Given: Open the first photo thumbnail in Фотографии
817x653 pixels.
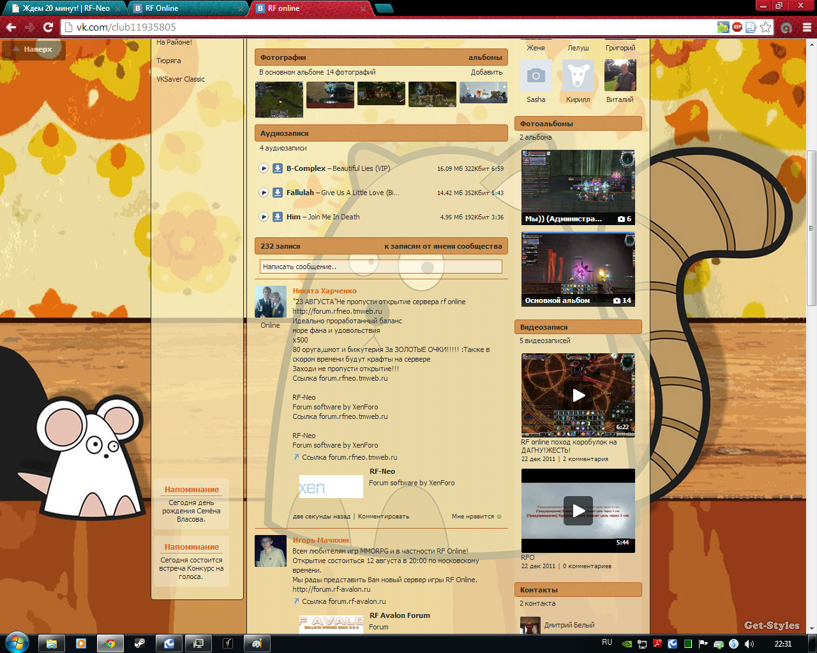Looking at the screenshot, I should point(279,99).
